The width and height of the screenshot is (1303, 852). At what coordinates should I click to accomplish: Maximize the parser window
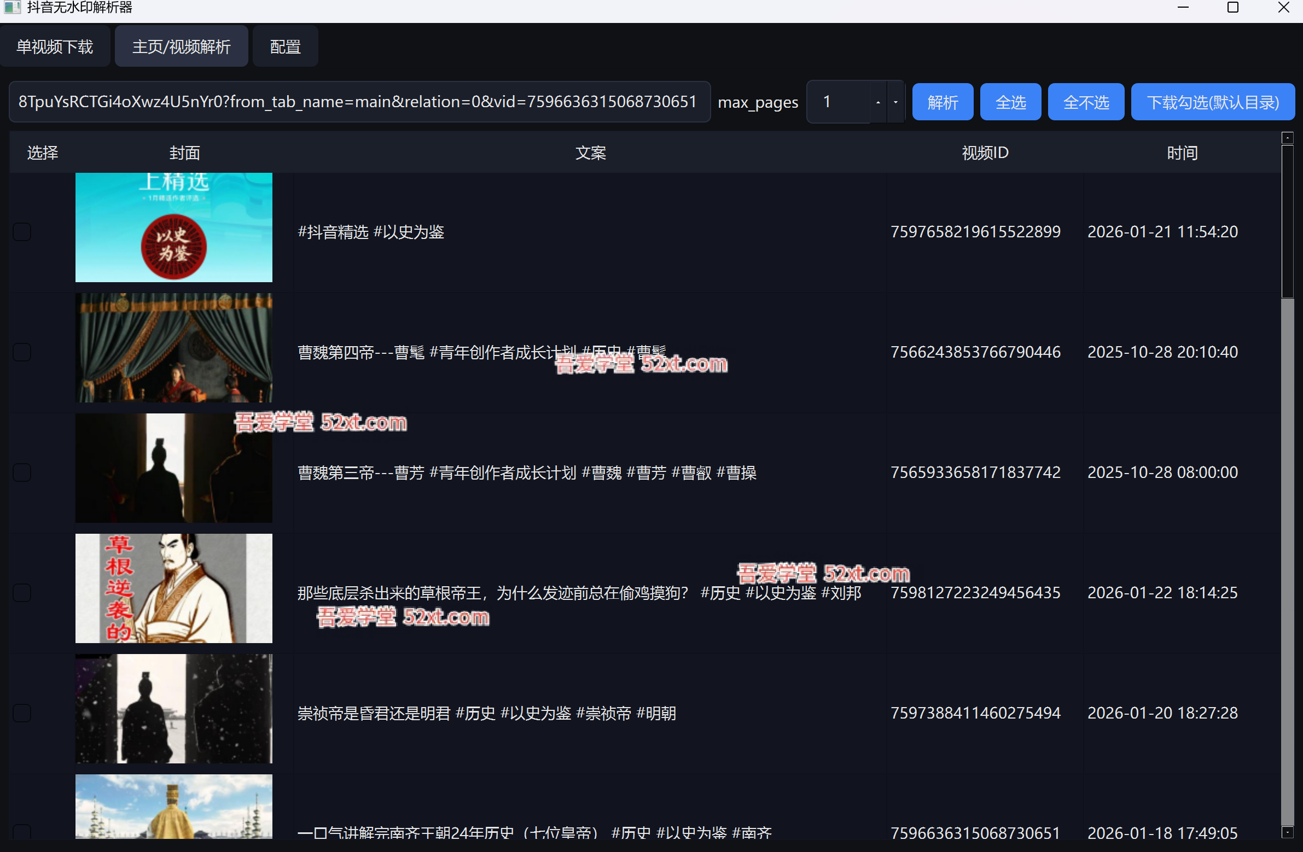1232,8
